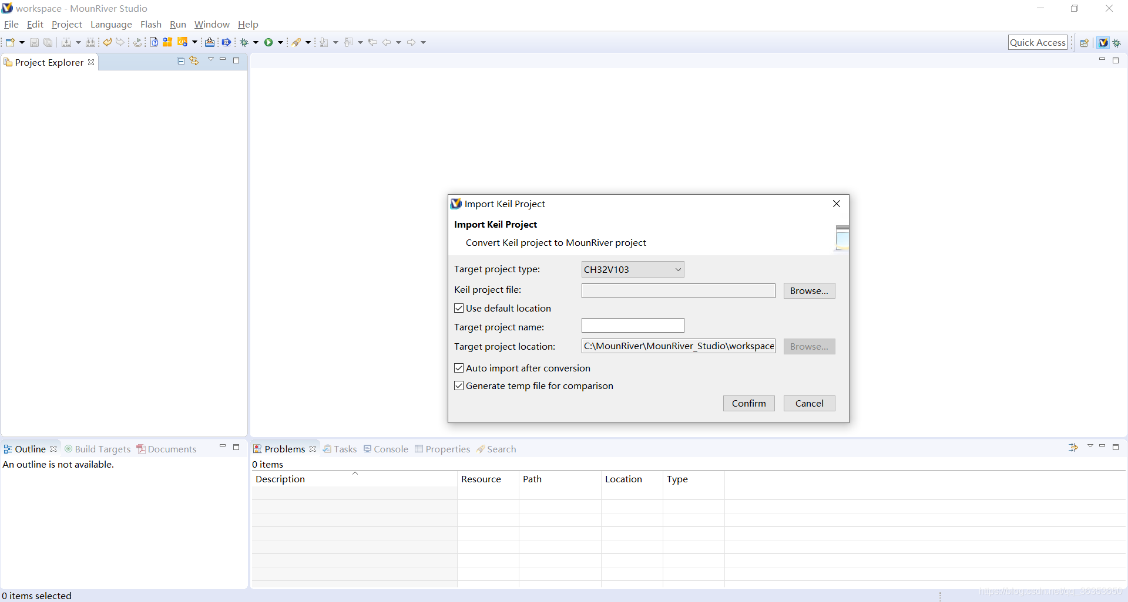Click the filter icon in Problems panel
Viewport: 1128px width, 602px height.
pyautogui.click(x=1073, y=448)
